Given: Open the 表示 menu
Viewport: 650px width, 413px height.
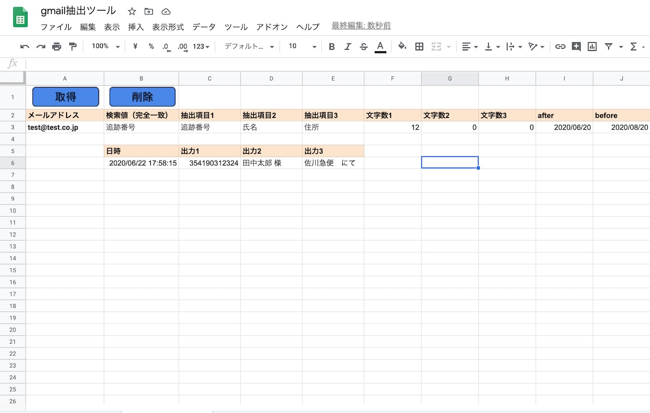Looking at the screenshot, I should pos(112,27).
